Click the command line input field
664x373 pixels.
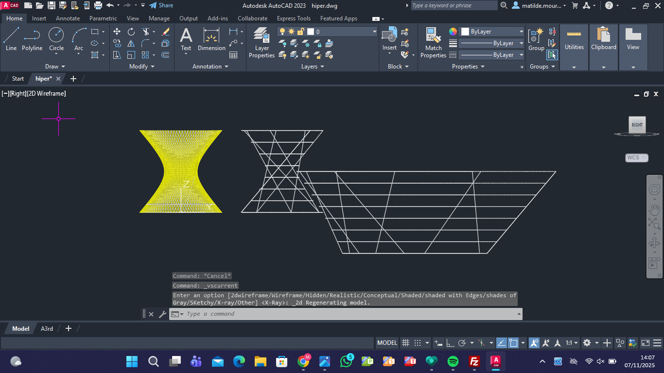[351, 314]
